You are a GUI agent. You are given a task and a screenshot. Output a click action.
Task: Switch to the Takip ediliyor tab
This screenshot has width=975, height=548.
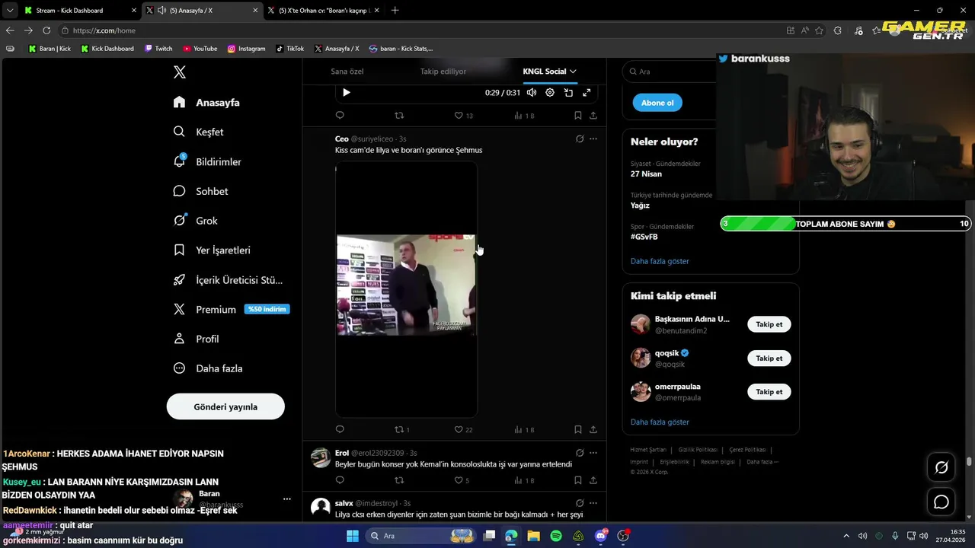click(x=443, y=72)
